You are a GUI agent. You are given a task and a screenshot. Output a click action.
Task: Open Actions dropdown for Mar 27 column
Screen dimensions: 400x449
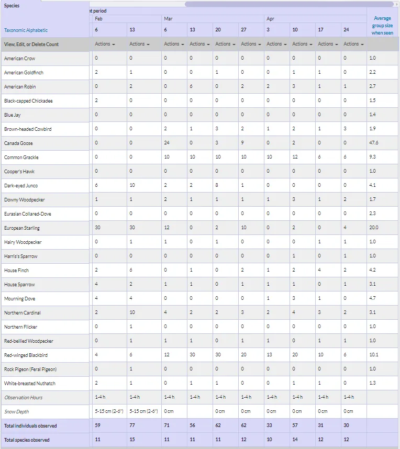(251, 44)
